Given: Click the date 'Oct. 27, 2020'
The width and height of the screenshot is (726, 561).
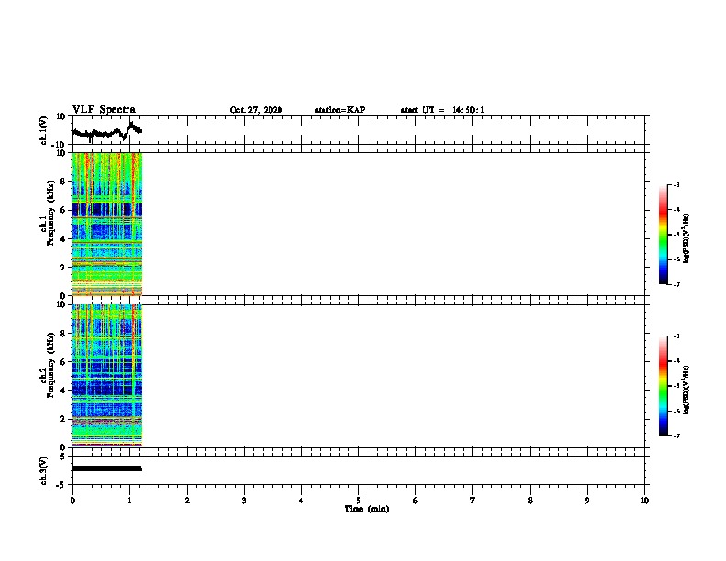Looking at the screenshot, I should (256, 110).
